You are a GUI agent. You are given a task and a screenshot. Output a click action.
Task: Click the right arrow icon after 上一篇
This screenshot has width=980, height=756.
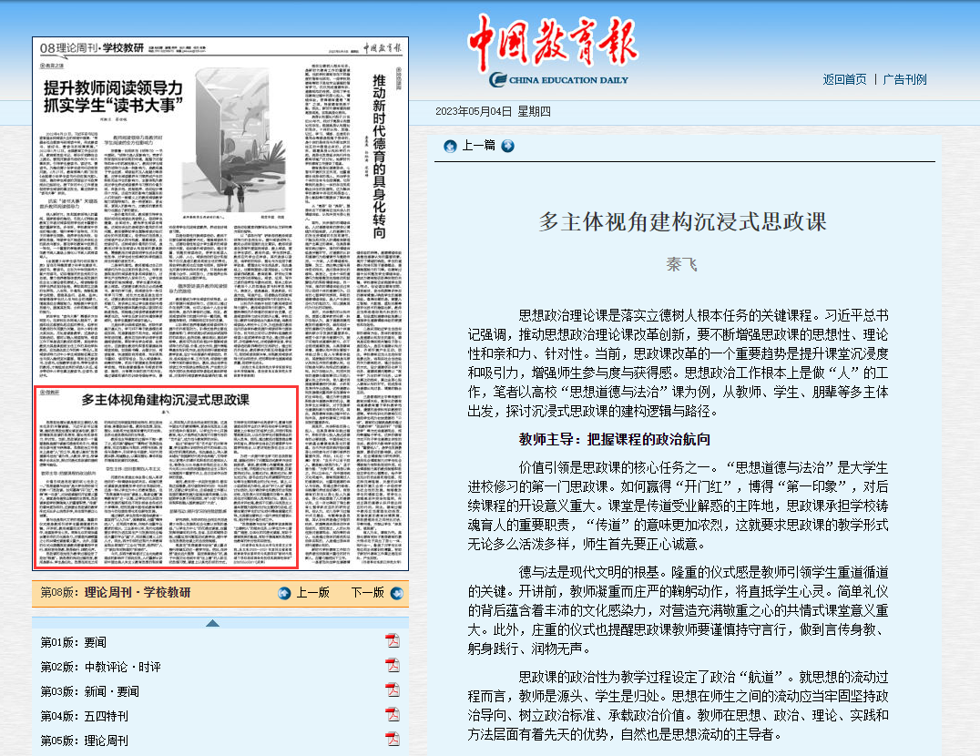508,147
